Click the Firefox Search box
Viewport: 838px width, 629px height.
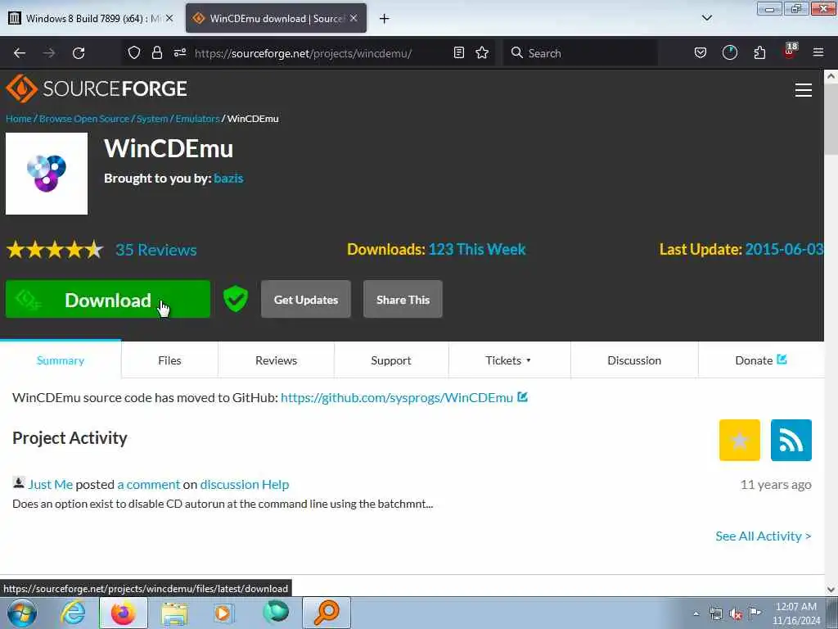[x=580, y=53]
